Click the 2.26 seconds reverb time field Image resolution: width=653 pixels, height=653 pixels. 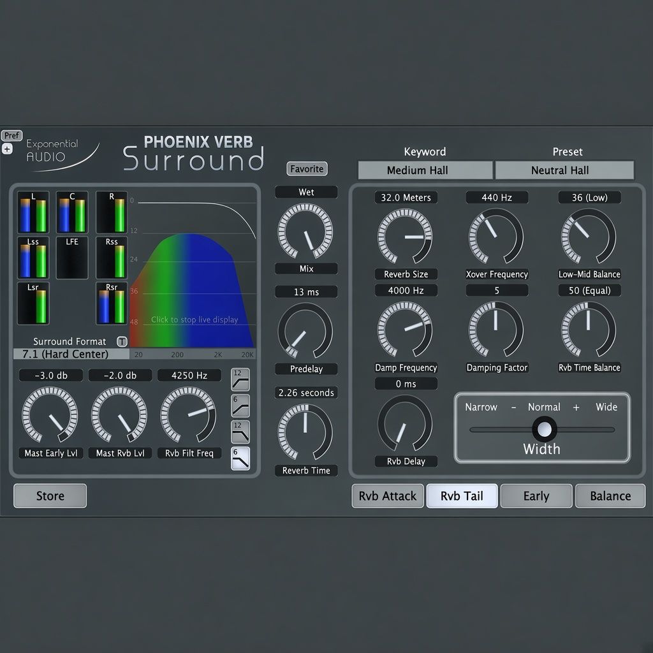[x=306, y=393]
